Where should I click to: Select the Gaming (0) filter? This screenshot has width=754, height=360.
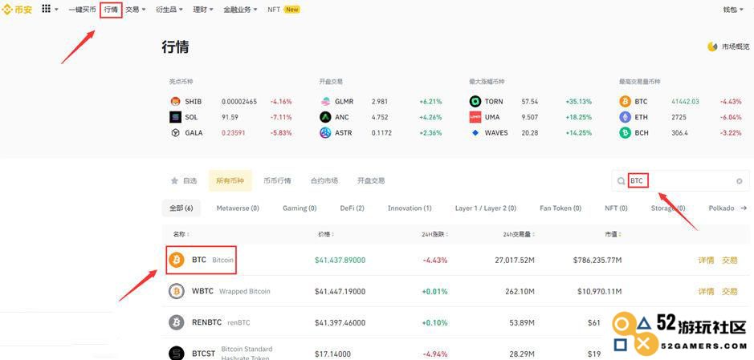[x=300, y=208]
